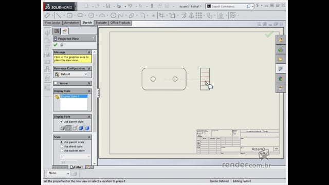
Task: Select the Circle sketch tool
Action: point(91,15)
